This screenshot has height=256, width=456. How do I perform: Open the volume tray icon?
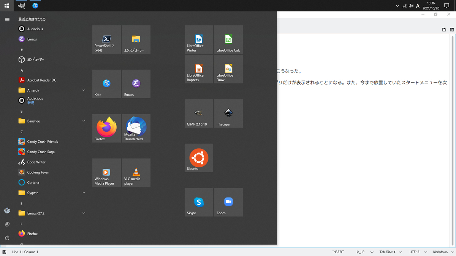[411, 6]
